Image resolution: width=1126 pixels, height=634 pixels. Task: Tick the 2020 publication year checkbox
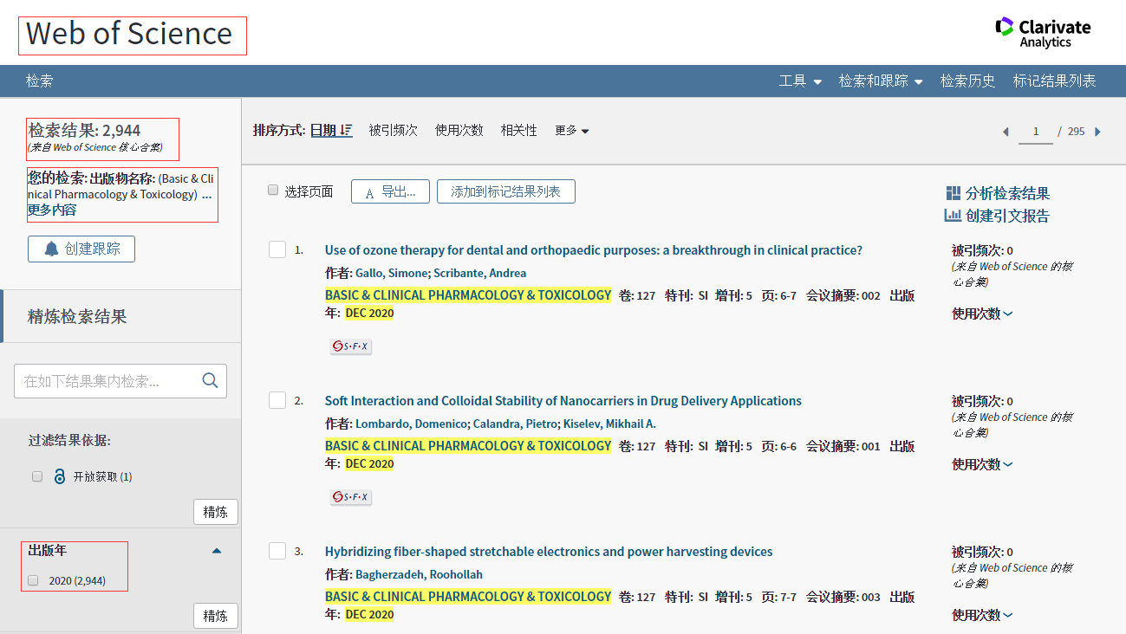[34, 580]
